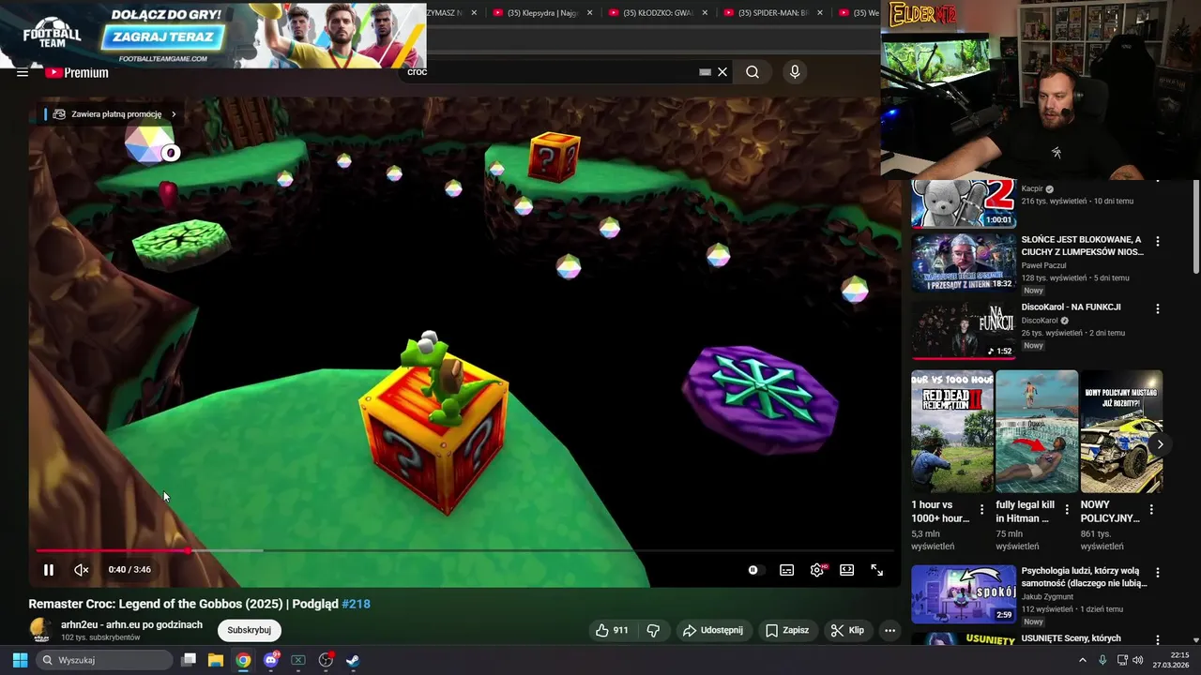Open the NOWY POLICYJNY short thumbnail
This screenshot has width=1201, height=675.
[1121, 431]
